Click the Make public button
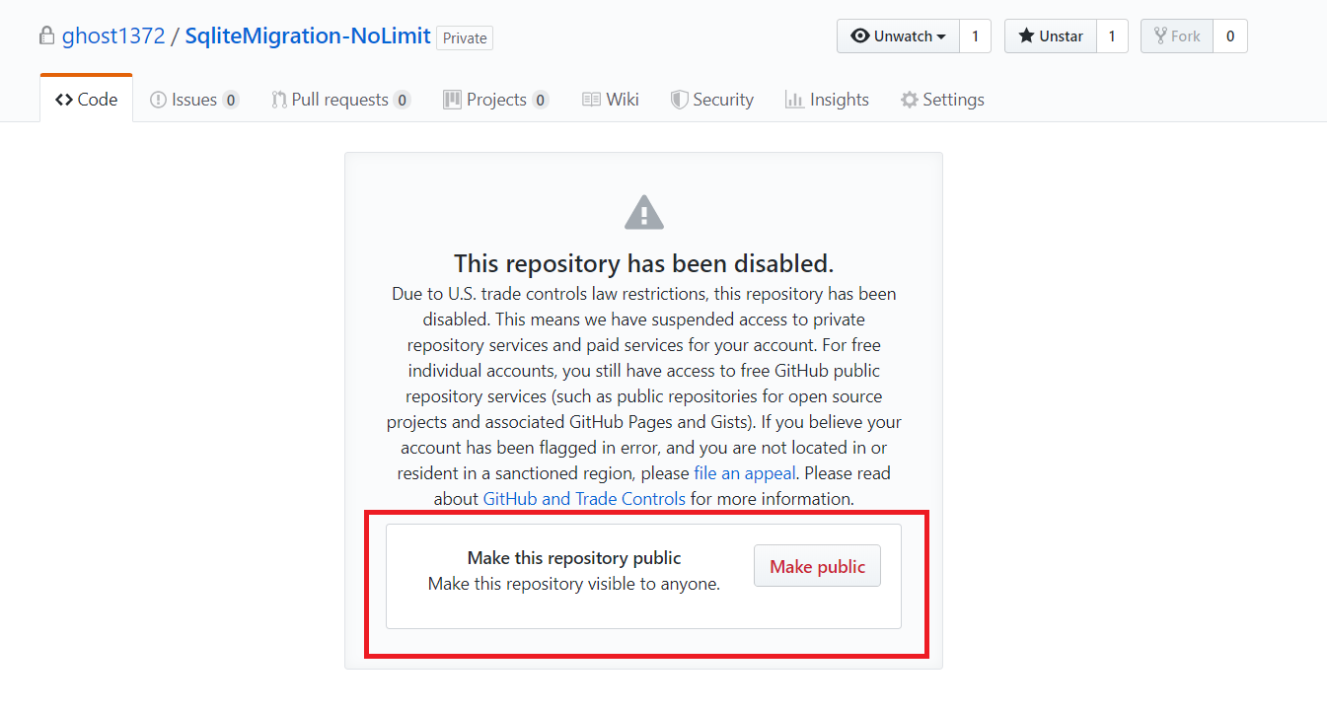This screenshot has width=1327, height=711. pyautogui.click(x=817, y=566)
